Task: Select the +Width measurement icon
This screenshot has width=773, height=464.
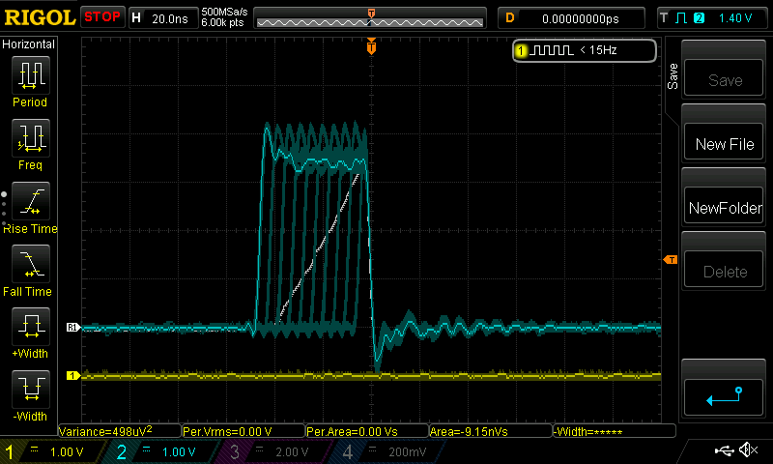Action: pyautogui.click(x=31, y=327)
